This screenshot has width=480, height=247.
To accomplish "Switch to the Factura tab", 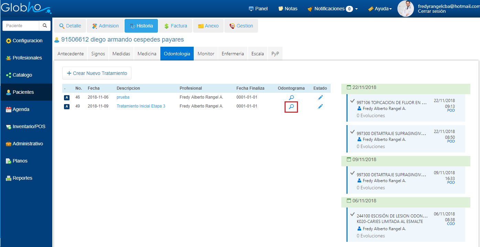I will [175, 26].
